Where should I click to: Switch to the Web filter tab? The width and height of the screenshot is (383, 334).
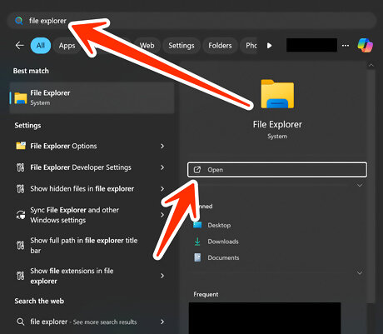pyautogui.click(x=147, y=46)
